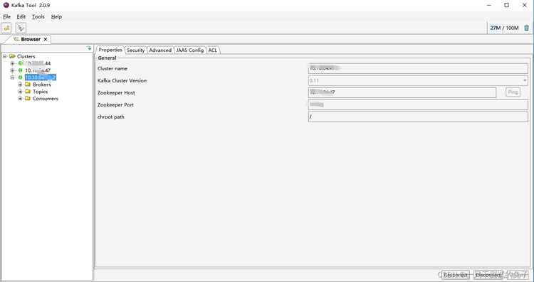
Task: Click the Reconnect button
Action: [x=456, y=274]
